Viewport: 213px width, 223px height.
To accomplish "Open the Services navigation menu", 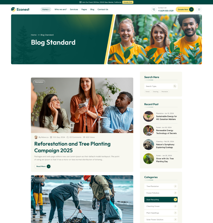I will click(x=74, y=9).
